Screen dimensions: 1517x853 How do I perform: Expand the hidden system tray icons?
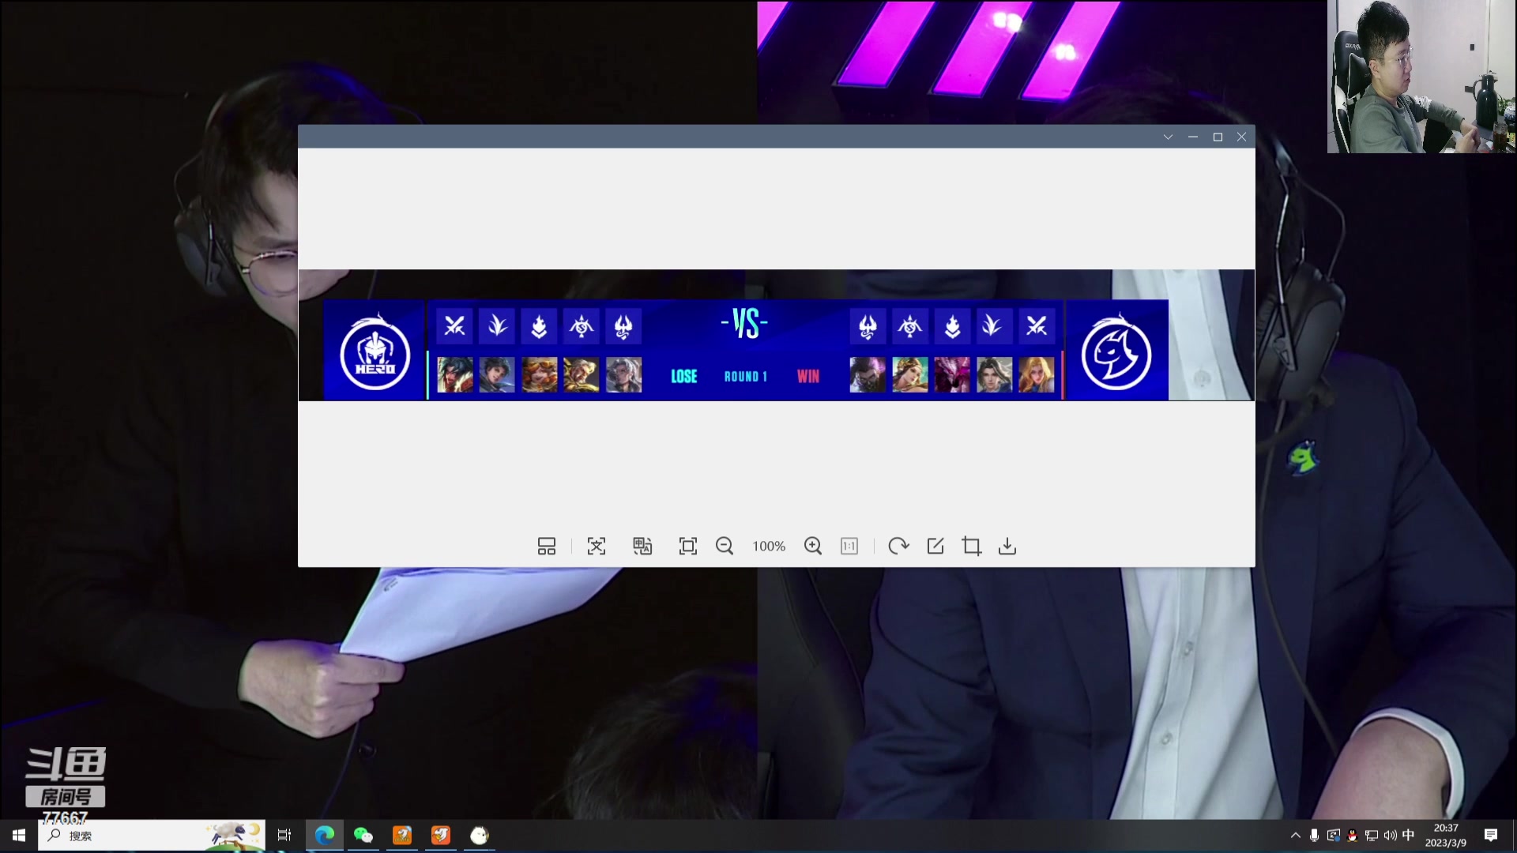[1296, 836]
